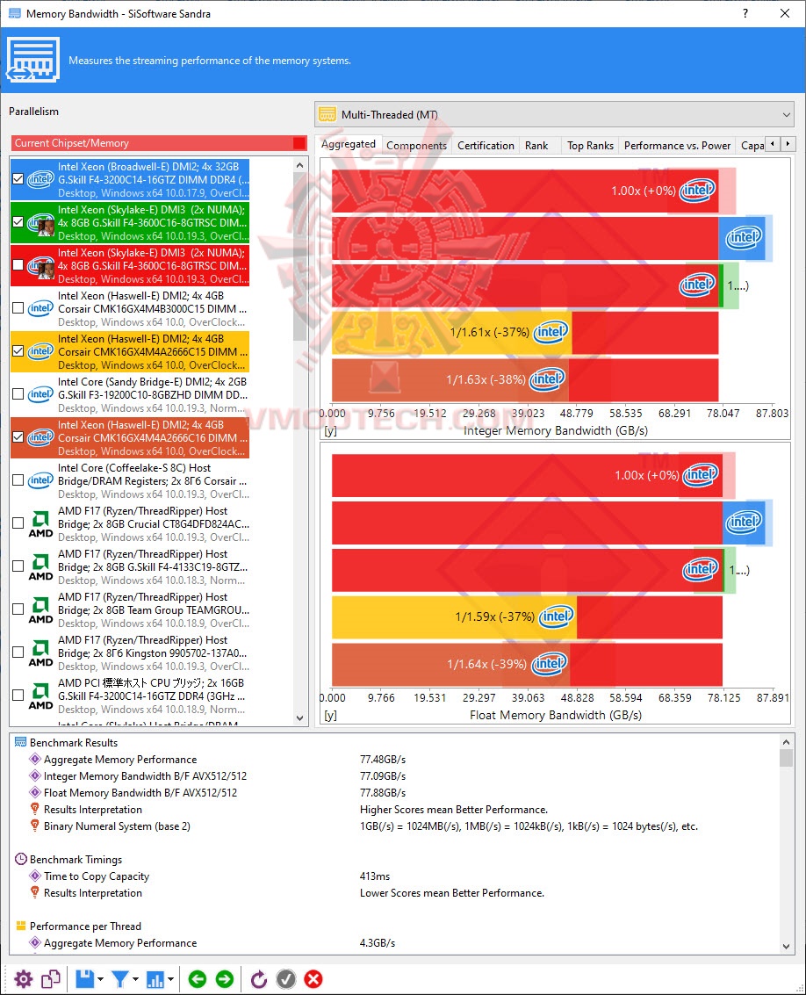Click the red cancel X icon
This screenshot has width=806, height=995.
[313, 979]
